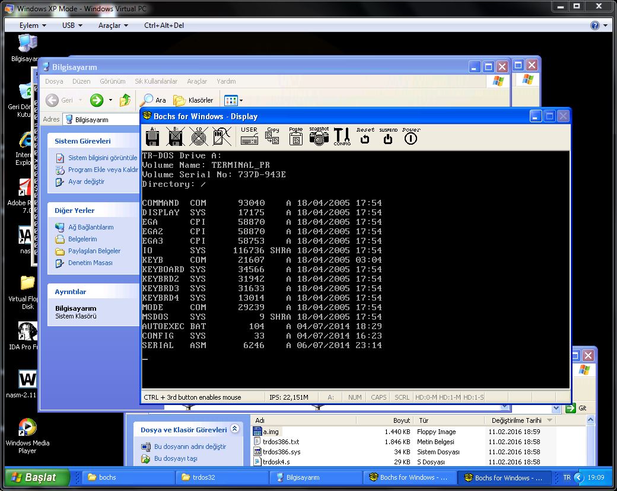Open Ağ Bağlantılarım link

click(x=91, y=227)
